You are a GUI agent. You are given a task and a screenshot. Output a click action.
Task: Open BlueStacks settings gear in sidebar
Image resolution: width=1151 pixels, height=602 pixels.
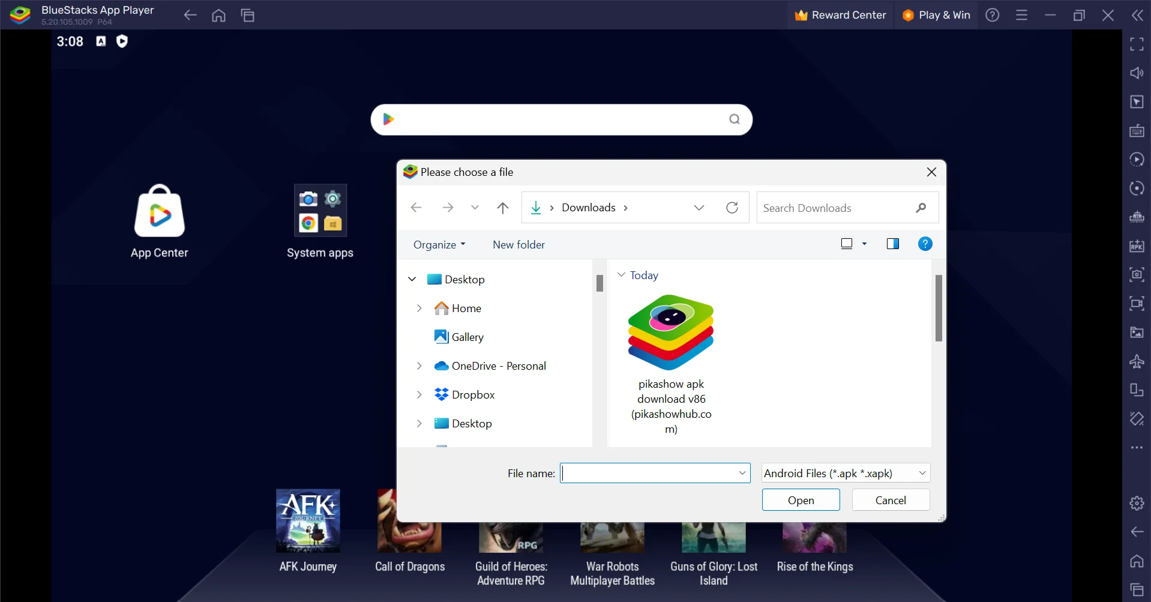(1137, 503)
